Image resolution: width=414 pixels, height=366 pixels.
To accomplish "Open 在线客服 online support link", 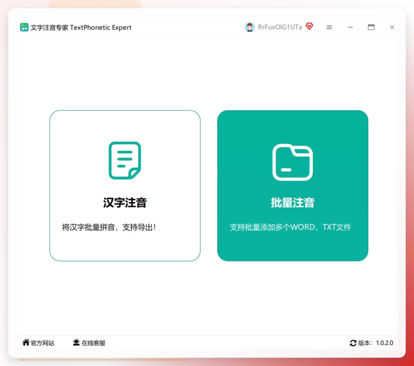I will 93,343.
